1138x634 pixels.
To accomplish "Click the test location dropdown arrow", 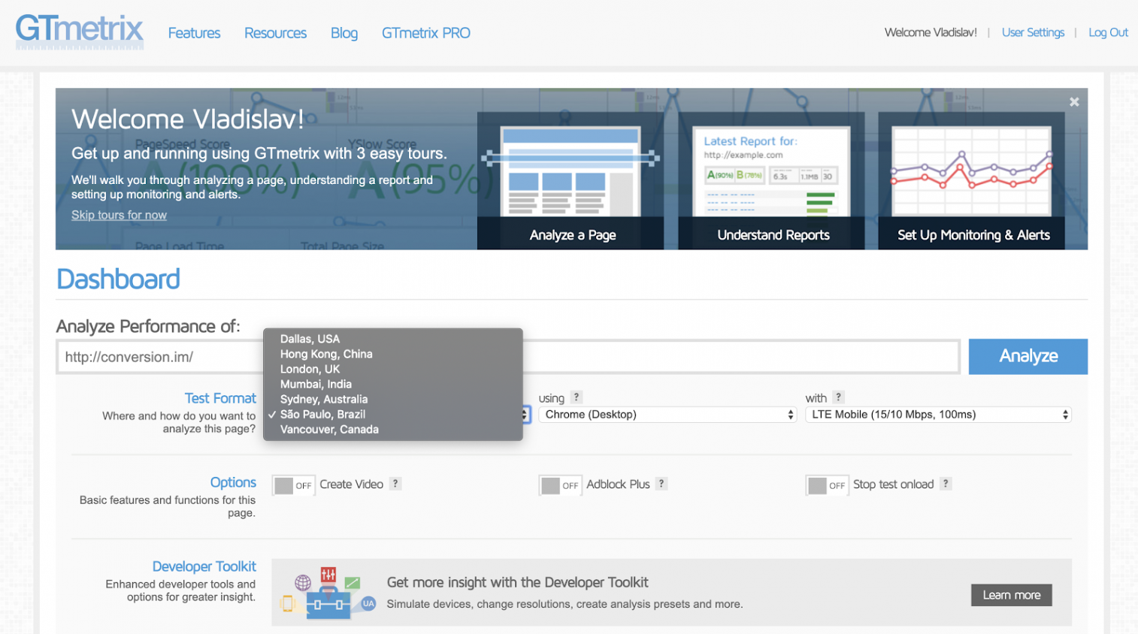I will pyautogui.click(x=525, y=415).
